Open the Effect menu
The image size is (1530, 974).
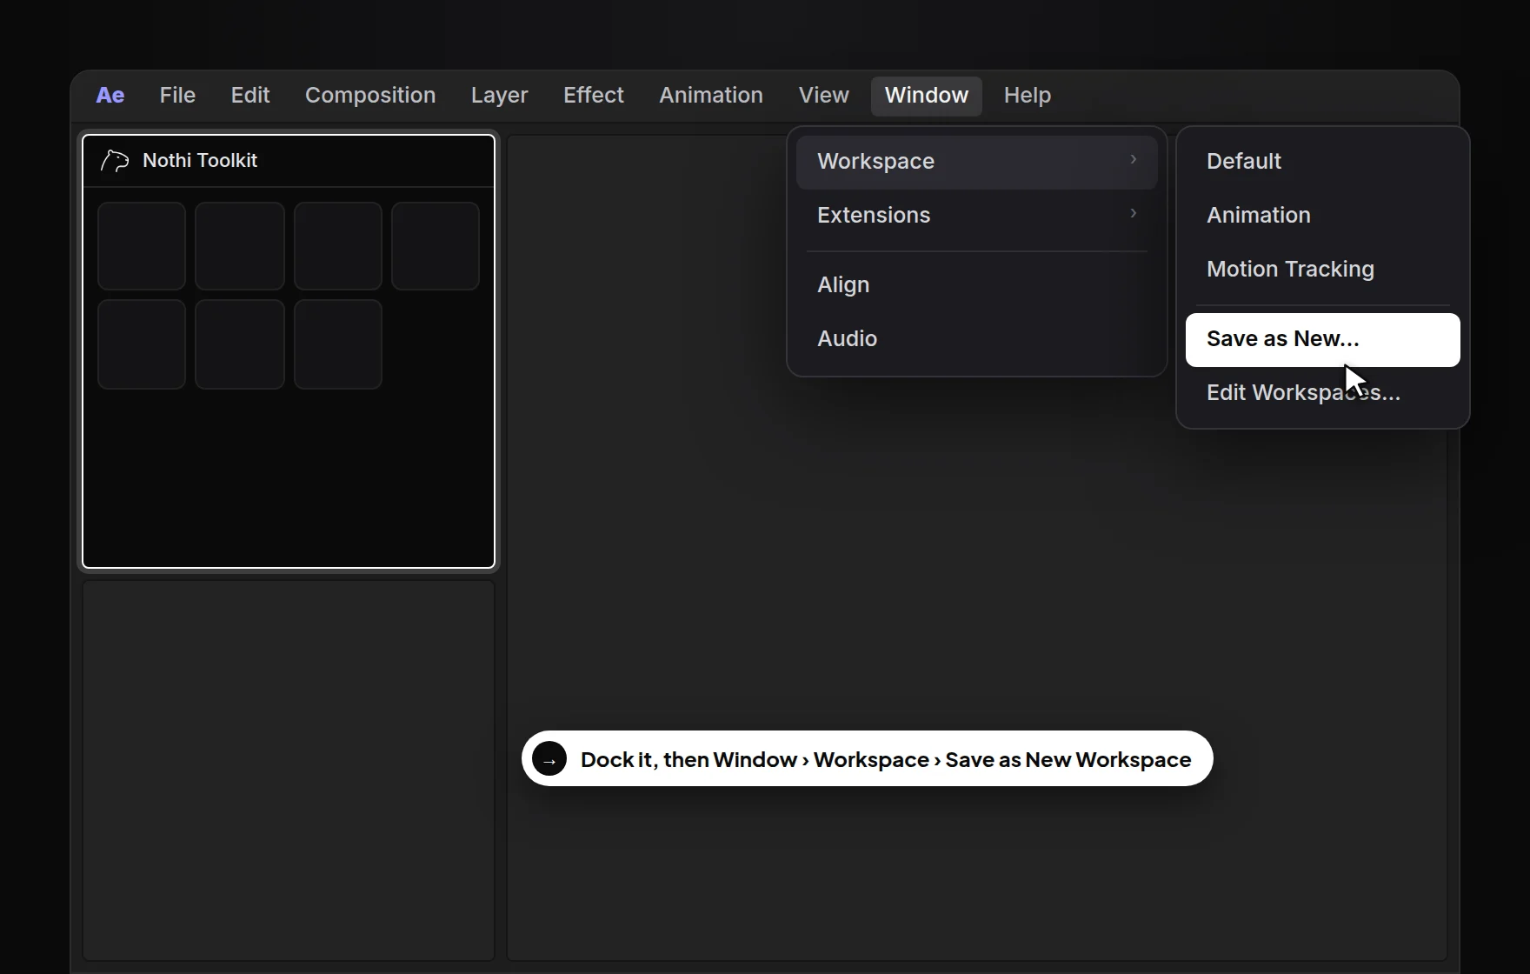tap(594, 95)
